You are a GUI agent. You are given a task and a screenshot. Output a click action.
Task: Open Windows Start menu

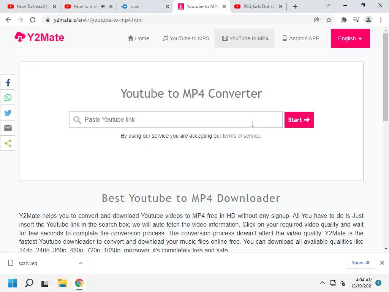[12, 283]
